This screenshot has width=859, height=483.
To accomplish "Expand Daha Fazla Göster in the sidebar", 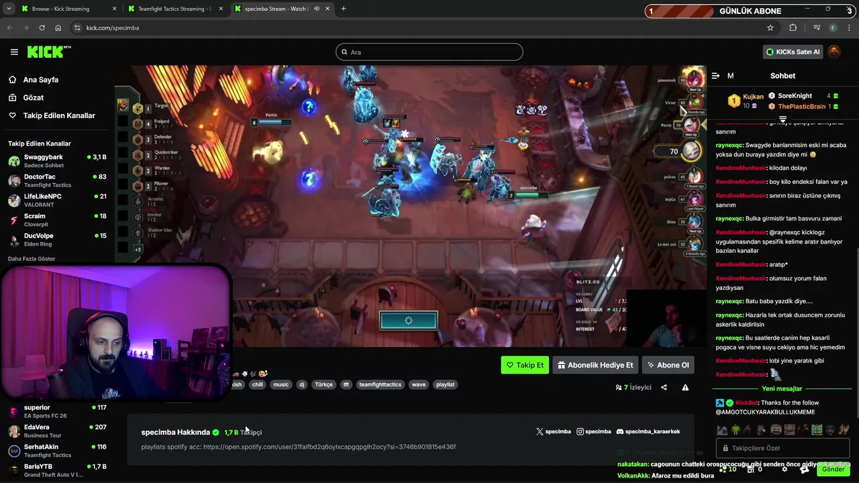I will (32, 258).
